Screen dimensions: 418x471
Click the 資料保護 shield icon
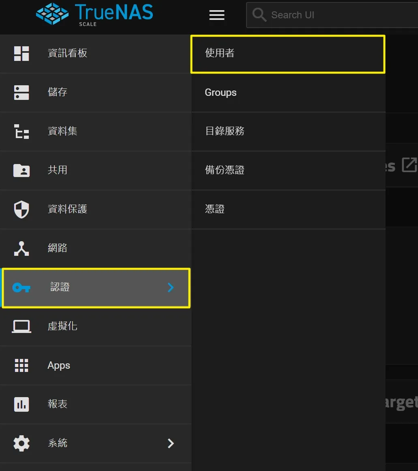coord(21,210)
